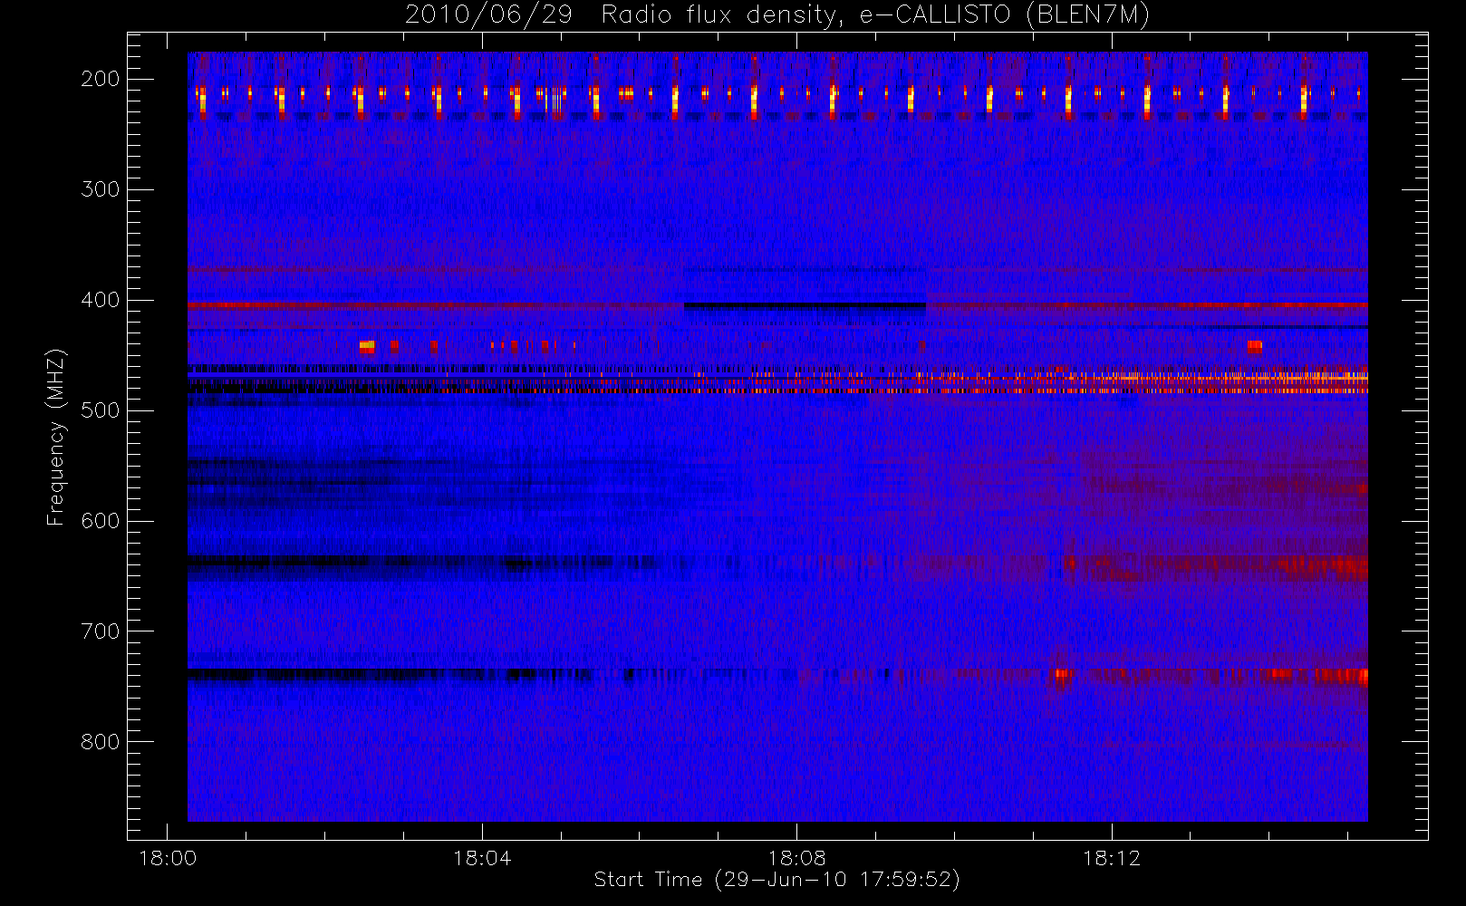Click the bright red patch near 740 MHz at 18:11
The width and height of the screenshot is (1466, 906).
pyautogui.click(x=1062, y=675)
